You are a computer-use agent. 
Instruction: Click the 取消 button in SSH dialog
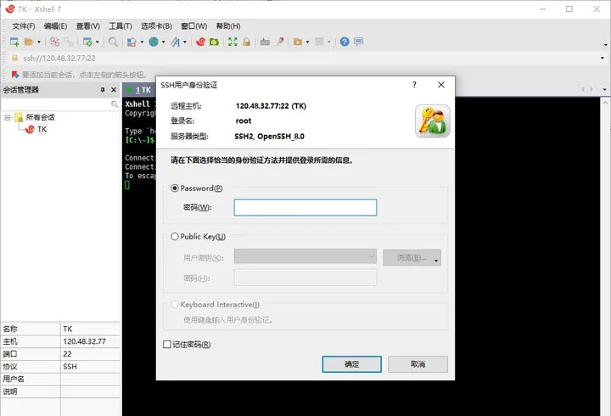pyautogui.click(x=418, y=364)
